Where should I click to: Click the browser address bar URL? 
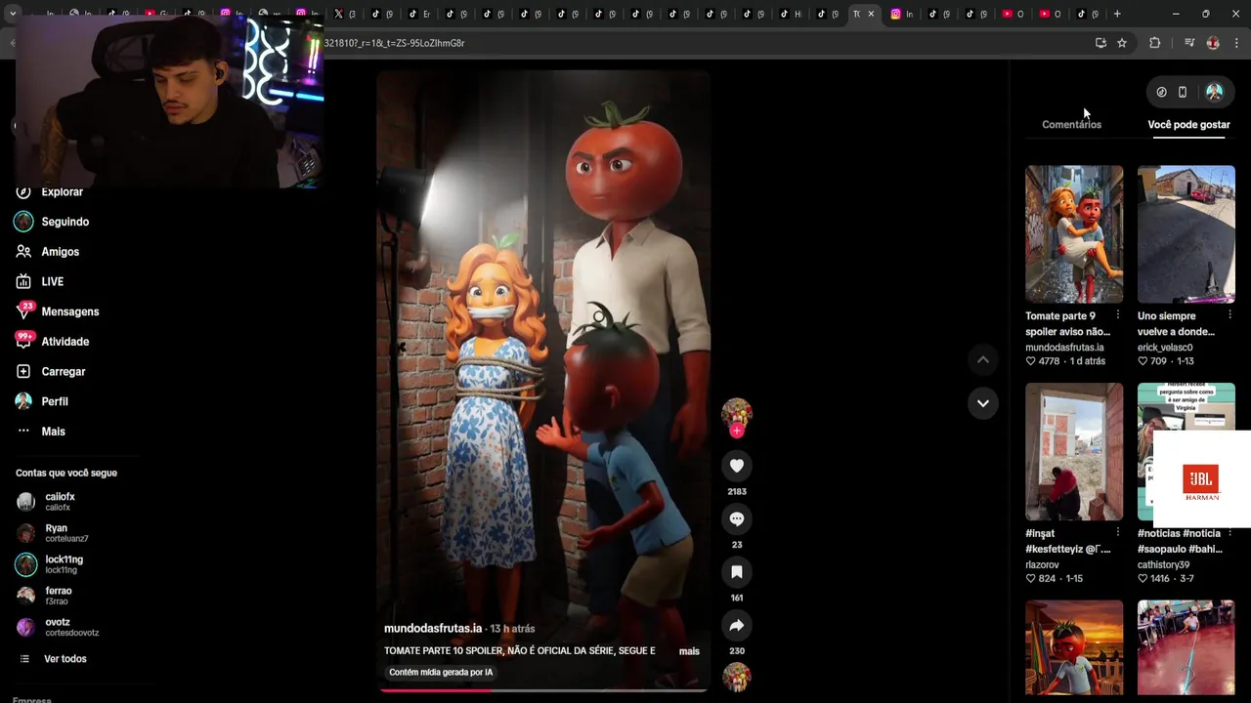click(394, 43)
